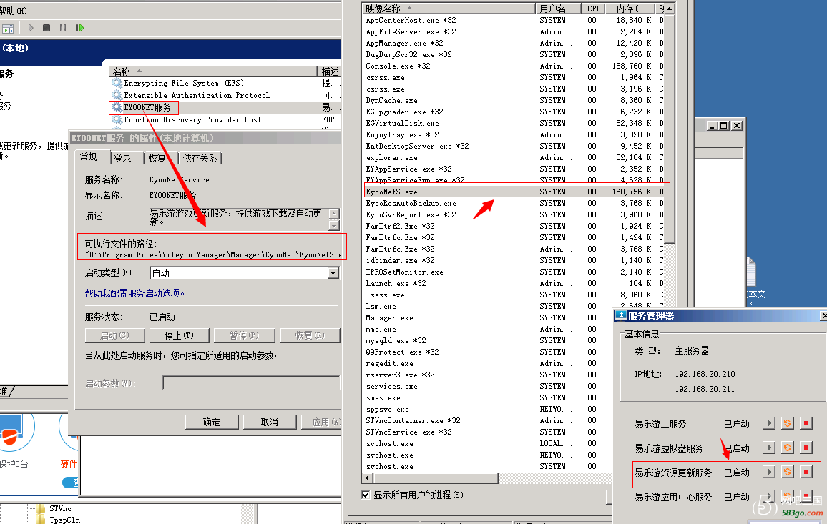Restart 易乐游虚拟盘服务 with its refresh icon
Viewport: 827px width, 524px height.
pyautogui.click(x=788, y=448)
